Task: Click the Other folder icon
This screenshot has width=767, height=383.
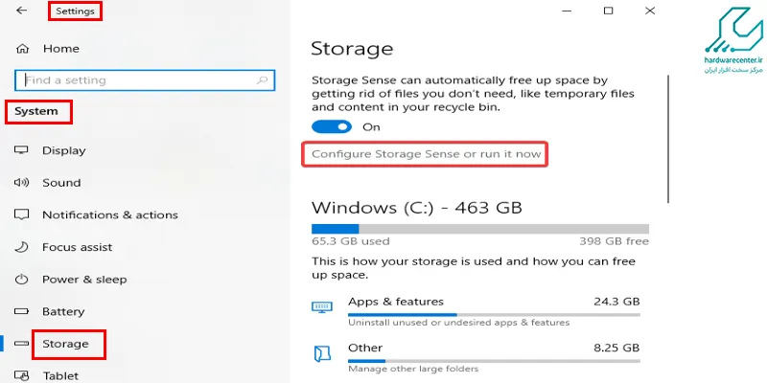Action: tap(322, 353)
